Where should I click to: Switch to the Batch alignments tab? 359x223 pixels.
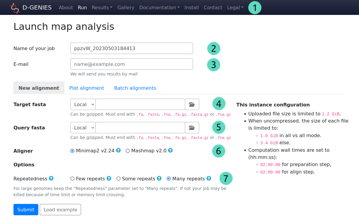(135, 88)
